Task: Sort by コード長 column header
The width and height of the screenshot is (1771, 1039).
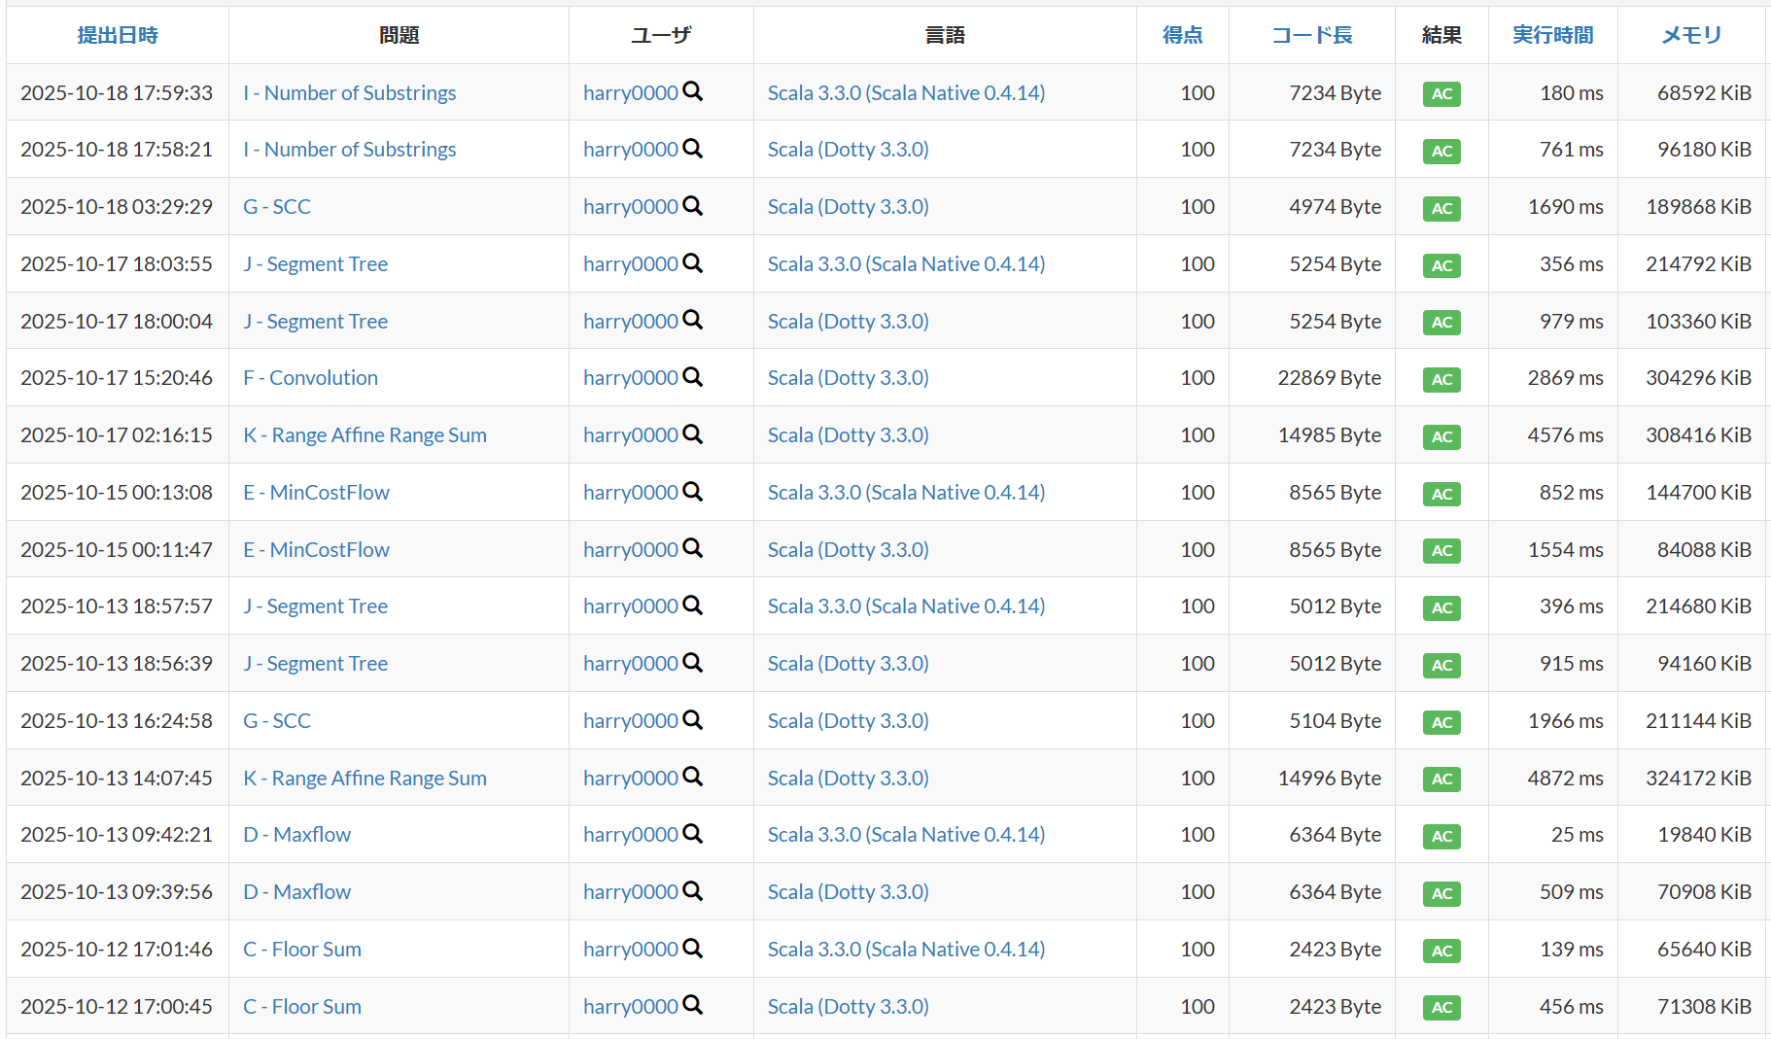Action: click(1311, 35)
